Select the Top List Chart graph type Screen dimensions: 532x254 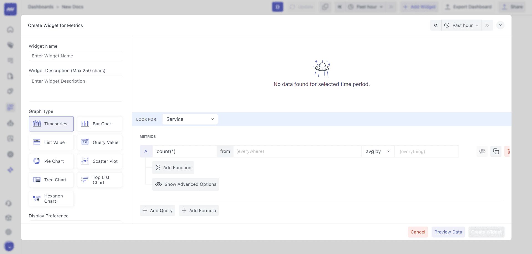[99, 180]
